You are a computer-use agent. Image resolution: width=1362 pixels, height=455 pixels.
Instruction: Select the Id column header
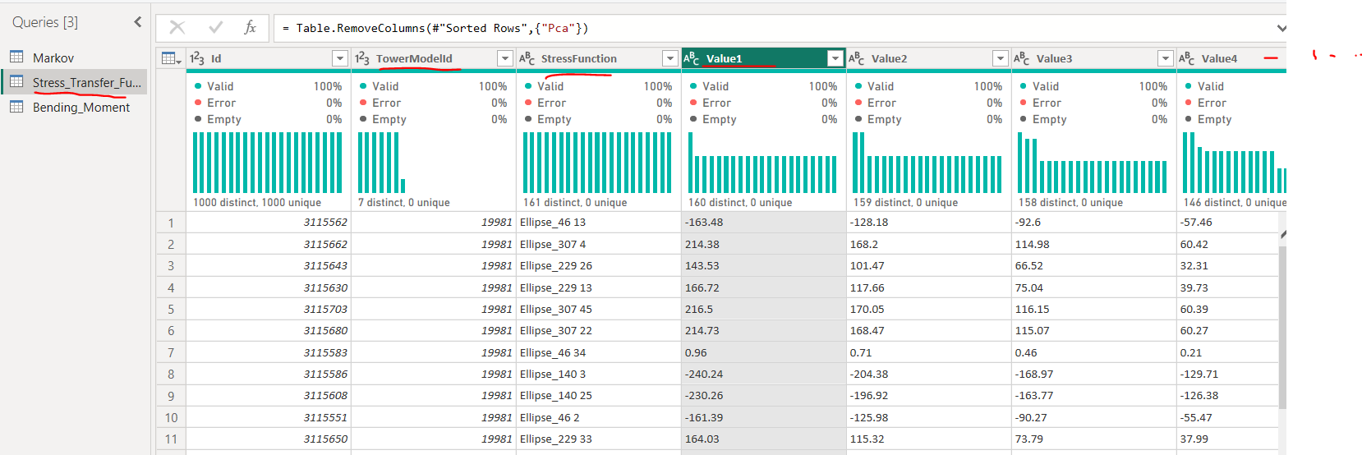click(269, 58)
